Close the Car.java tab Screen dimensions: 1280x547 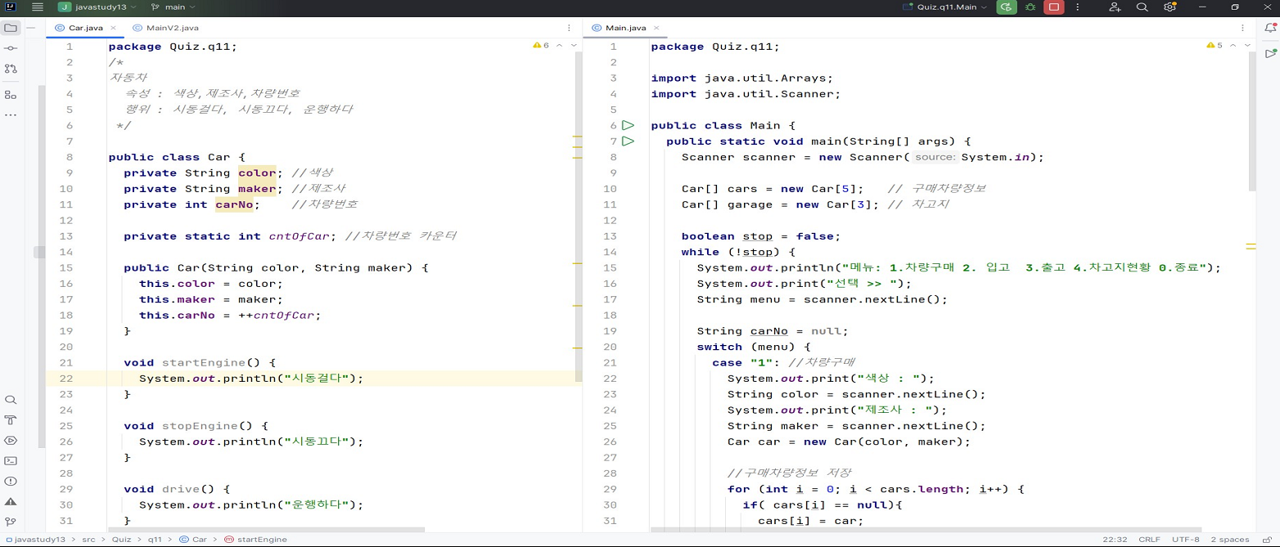point(114,28)
